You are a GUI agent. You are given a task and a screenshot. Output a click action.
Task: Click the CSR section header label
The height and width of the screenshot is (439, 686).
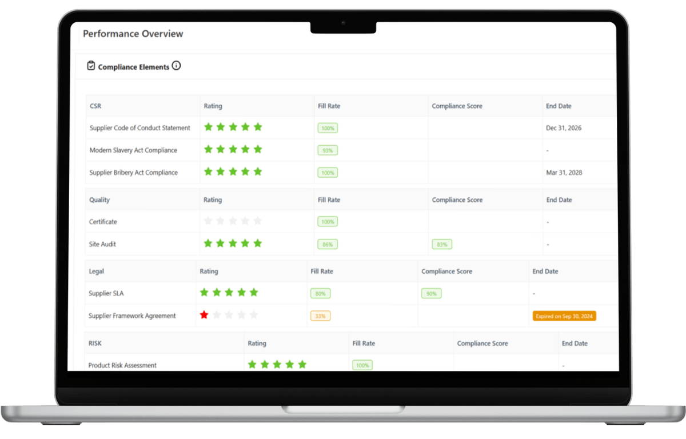[x=95, y=106]
